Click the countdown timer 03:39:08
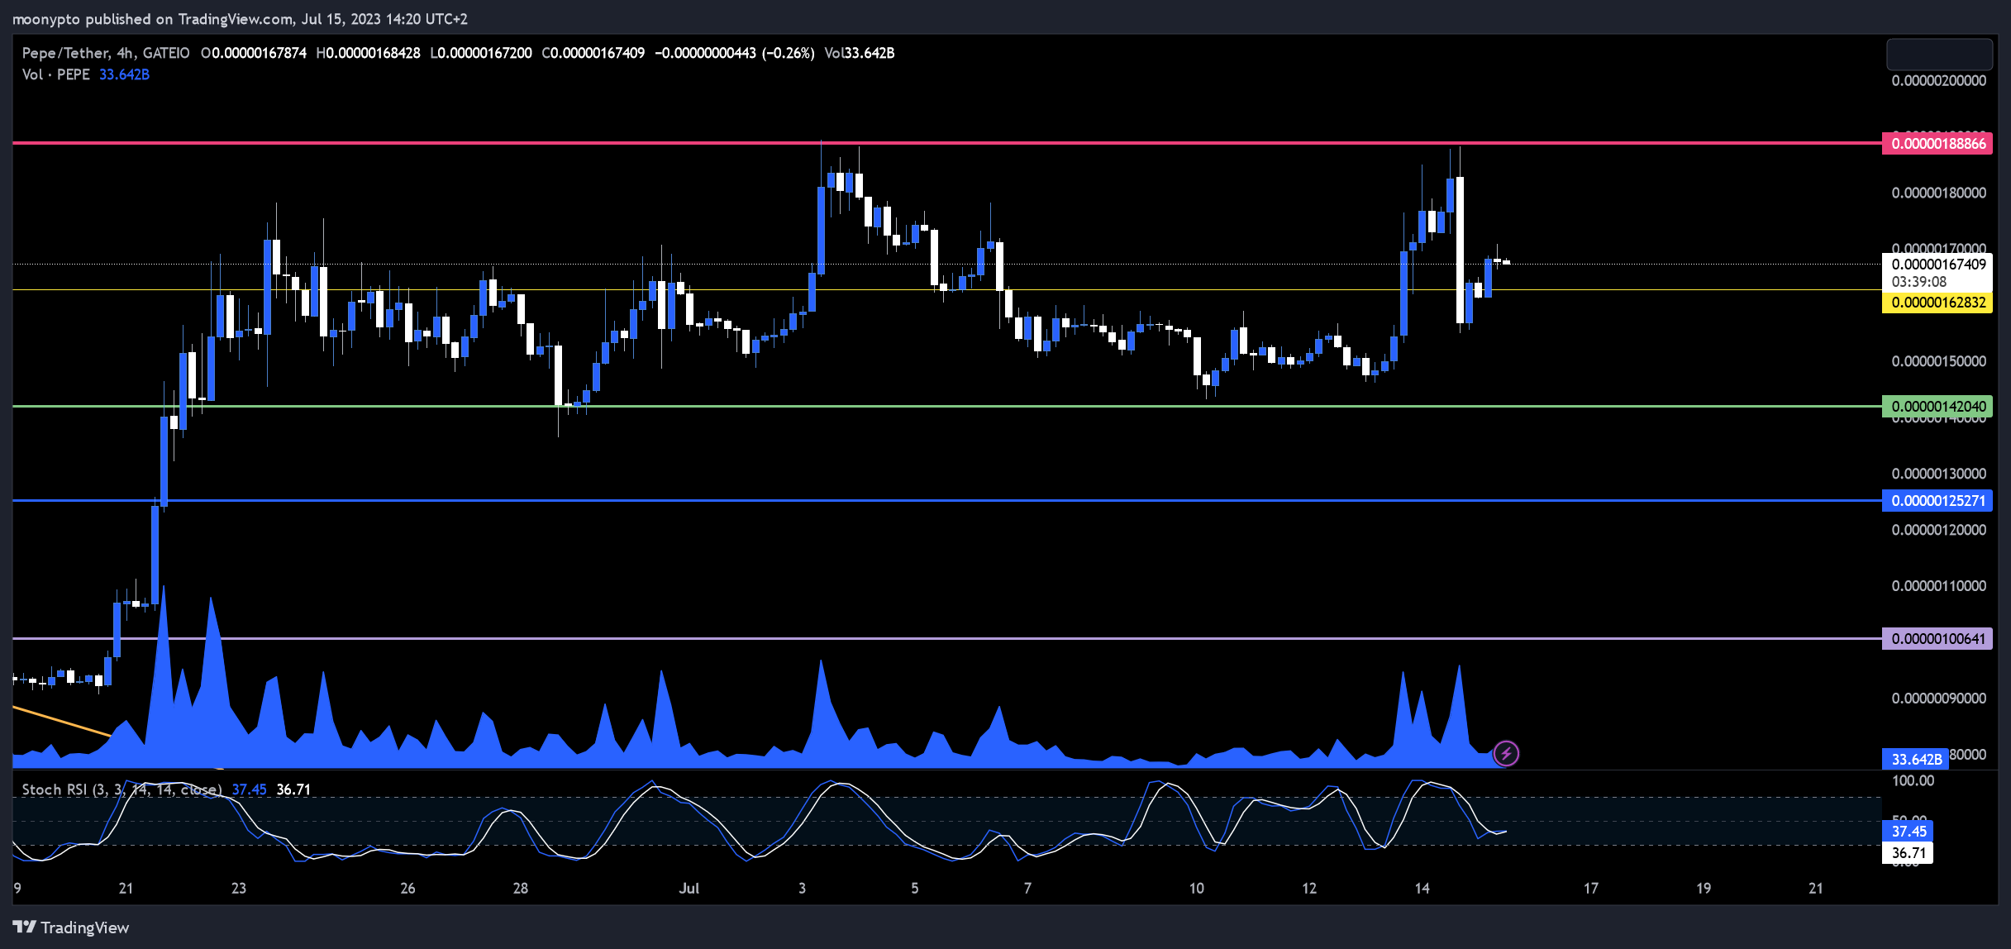This screenshot has height=949, width=2011. click(x=1919, y=282)
